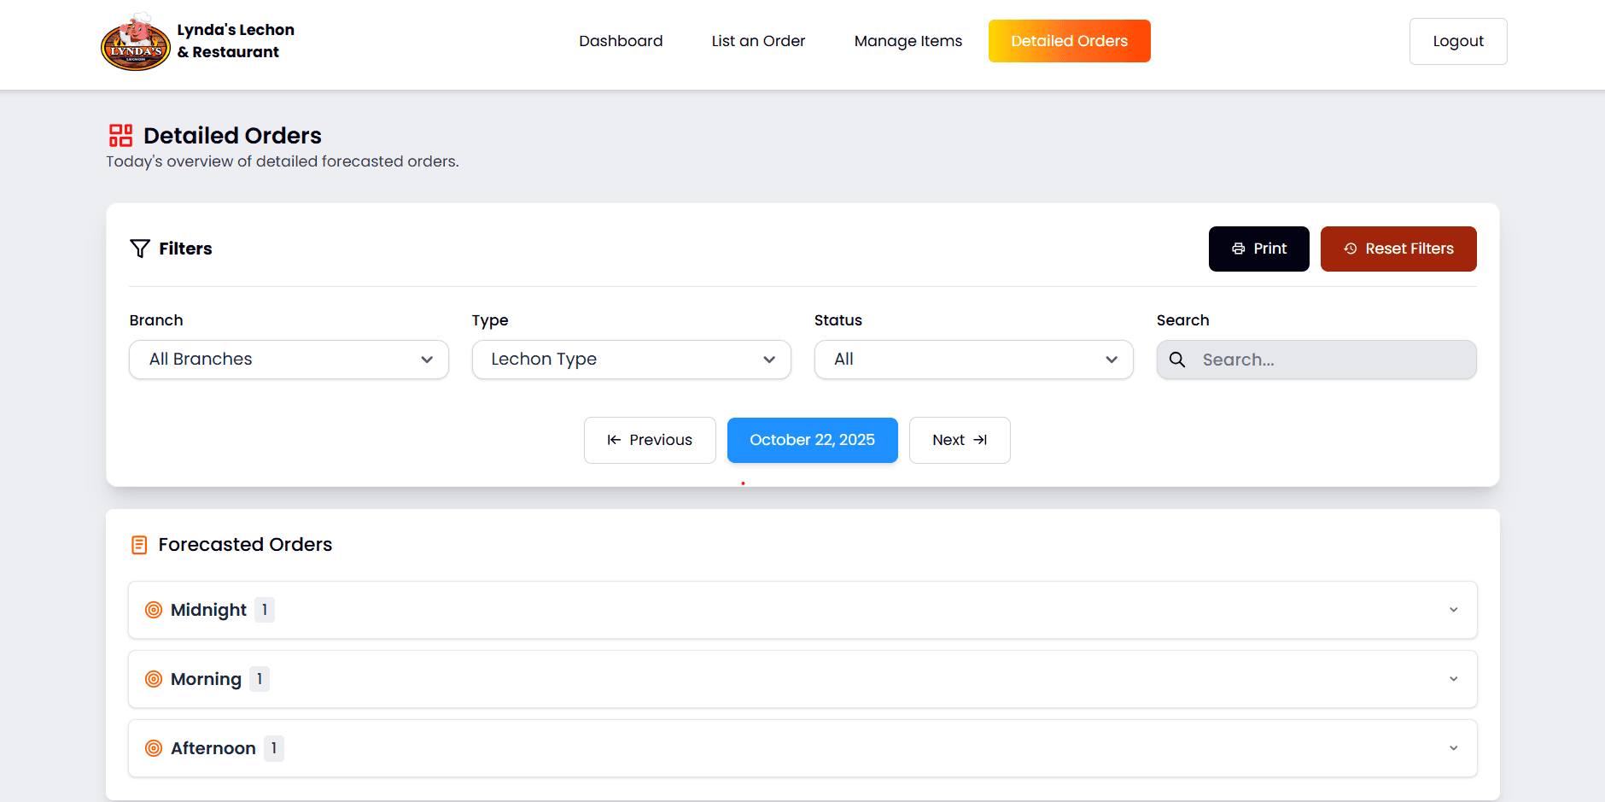Click the Forecasted Orders document icon
Image resolution: width=1605 pixels, height=802 pixels.
(139, 545)
